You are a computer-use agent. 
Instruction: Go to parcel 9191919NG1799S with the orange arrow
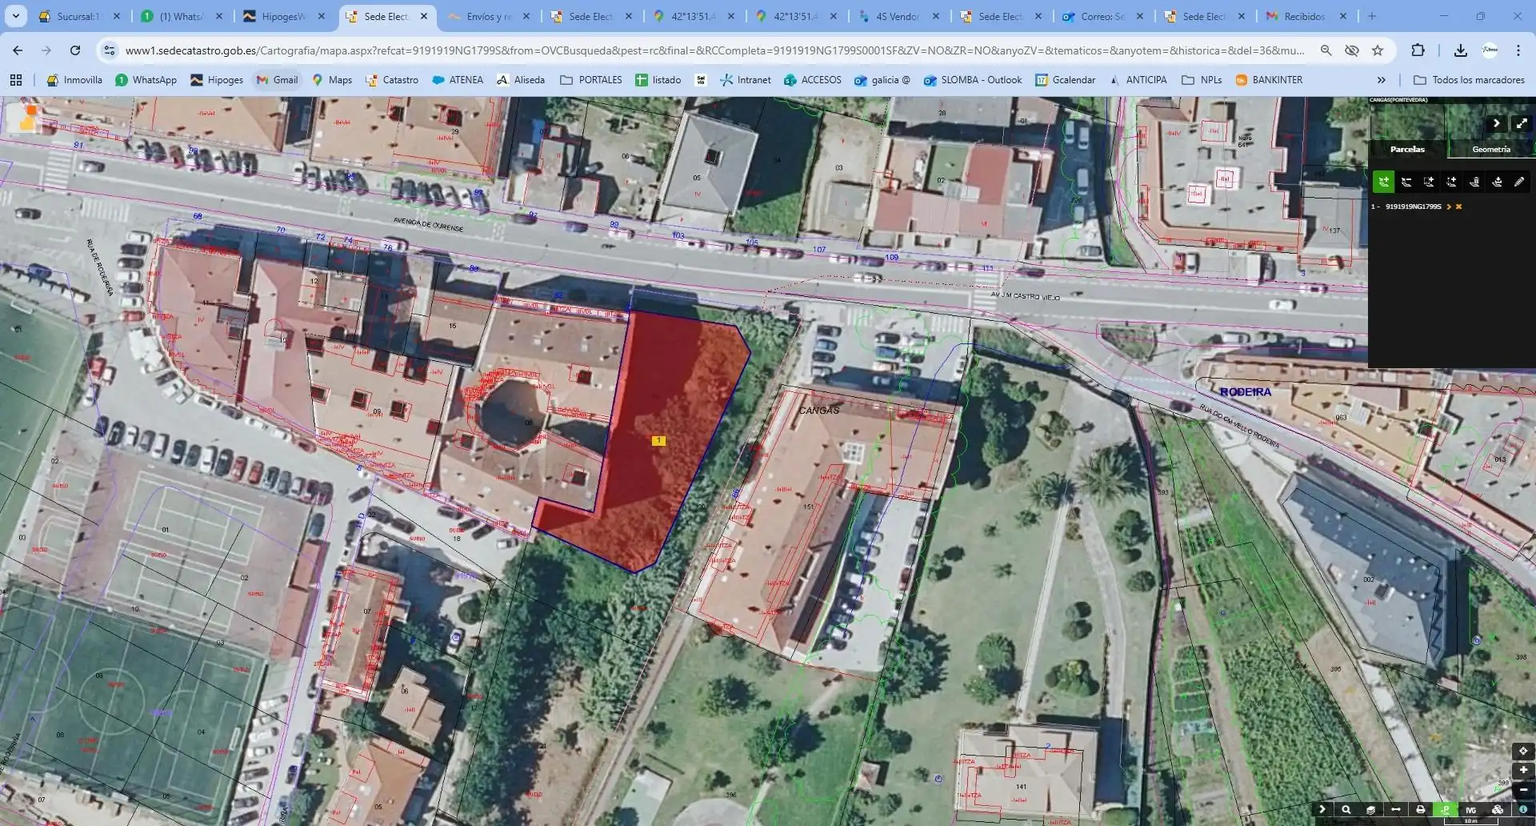pos(1449,206)
